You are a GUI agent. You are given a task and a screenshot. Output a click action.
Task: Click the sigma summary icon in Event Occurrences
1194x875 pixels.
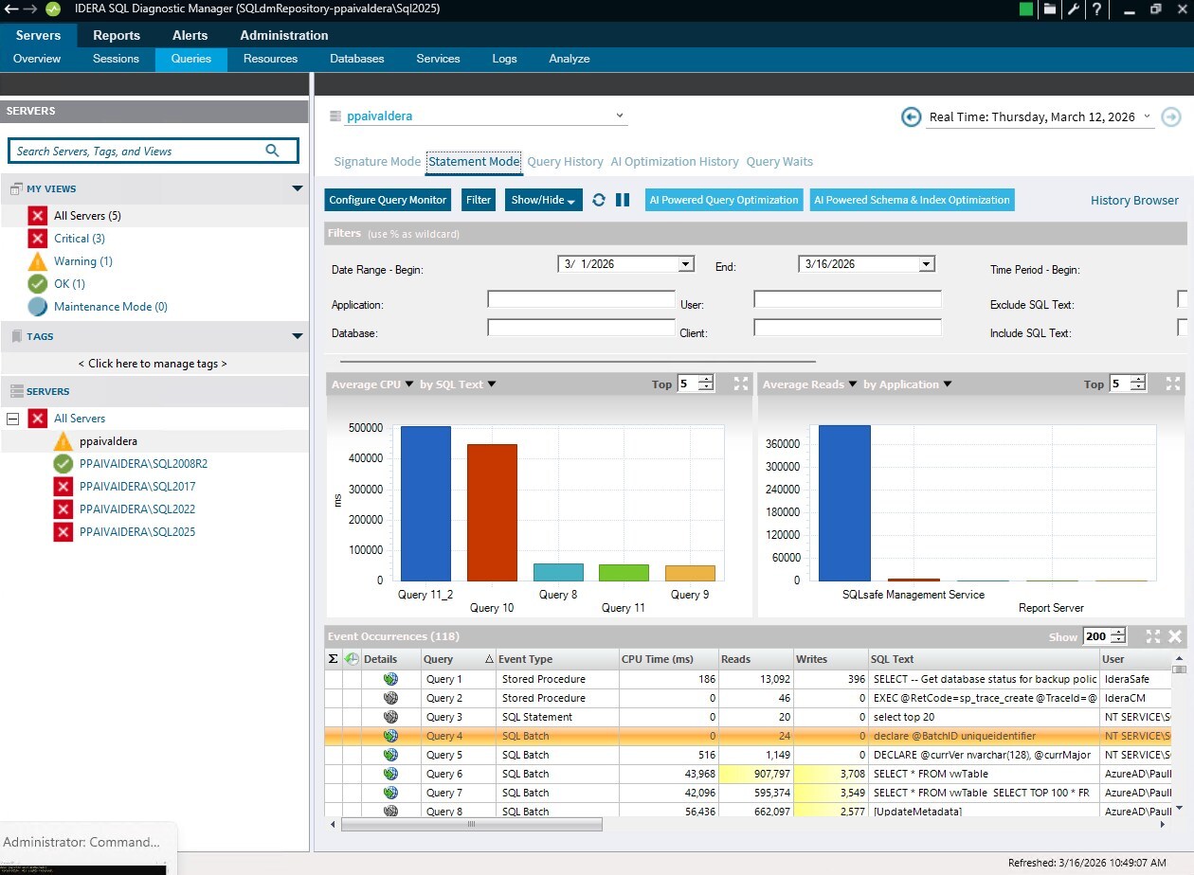[334, 659]
